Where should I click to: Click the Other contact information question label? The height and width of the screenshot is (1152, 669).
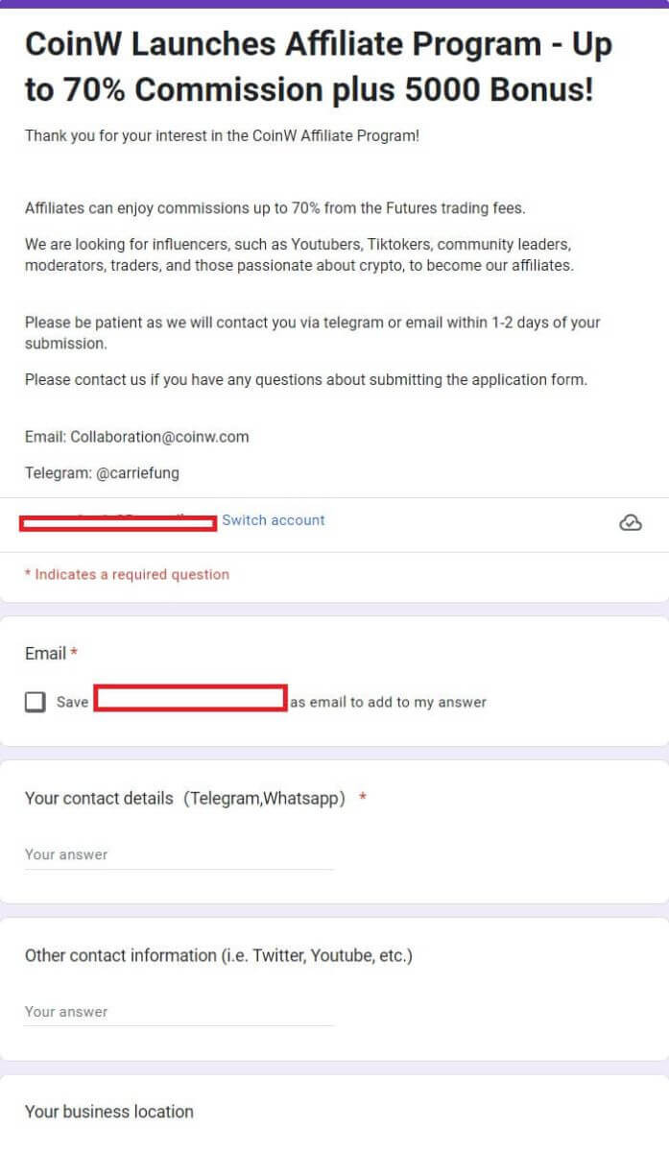(219, 955)
